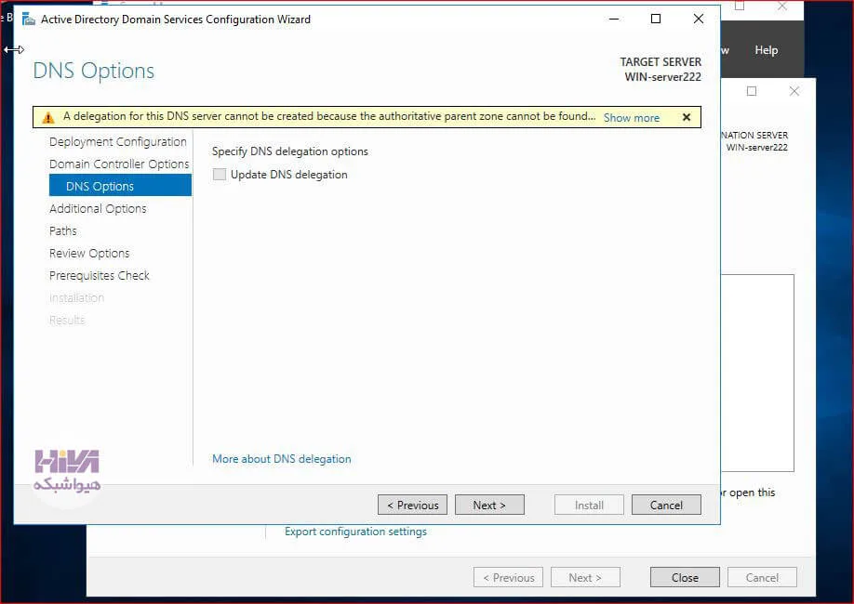Close the background destination server dialog

pyautogui.click(x=794, y=91)
